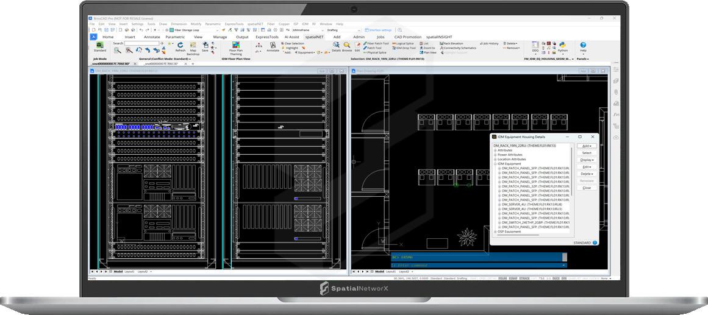
Task: Open Connectivity Schematics
Action: (x=459, y=48)
